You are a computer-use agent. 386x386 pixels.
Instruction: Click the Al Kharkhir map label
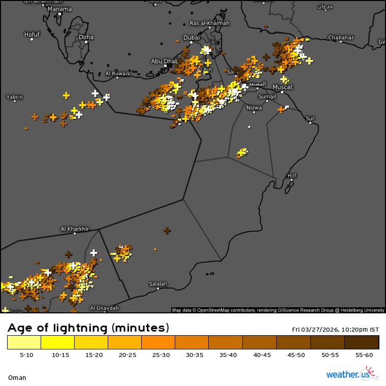(75, 229)
